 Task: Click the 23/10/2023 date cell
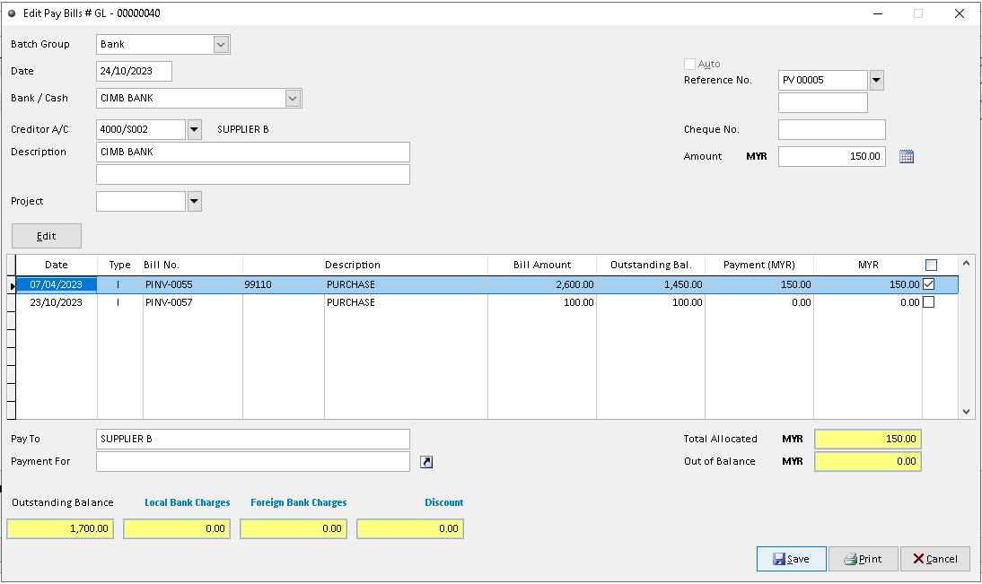click(x=57, y=303)
